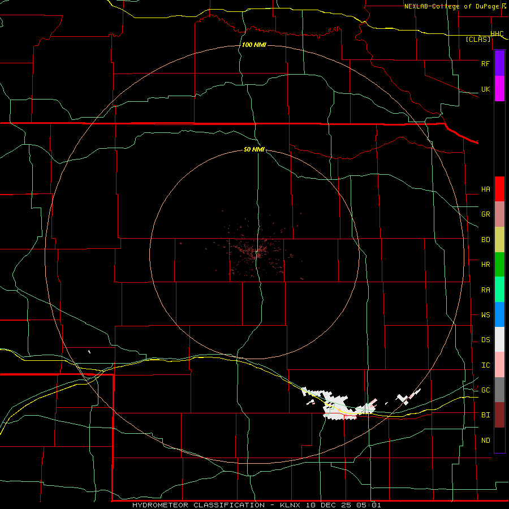Click the BD legend label
Image resolution: width=509 pixels, height=509 pixels.
click(485, 240)
